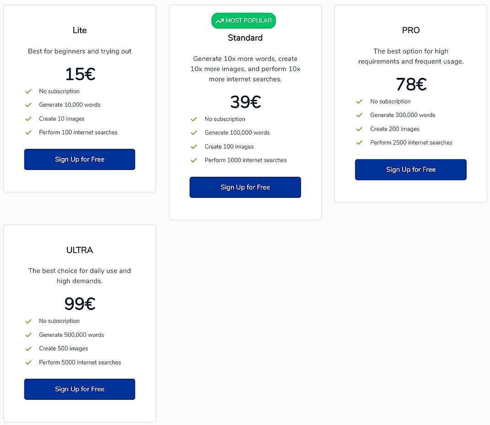The width and height of the screenshot is (490, 425).
Task: Click the Lite plan title
Action: point(79,30)
